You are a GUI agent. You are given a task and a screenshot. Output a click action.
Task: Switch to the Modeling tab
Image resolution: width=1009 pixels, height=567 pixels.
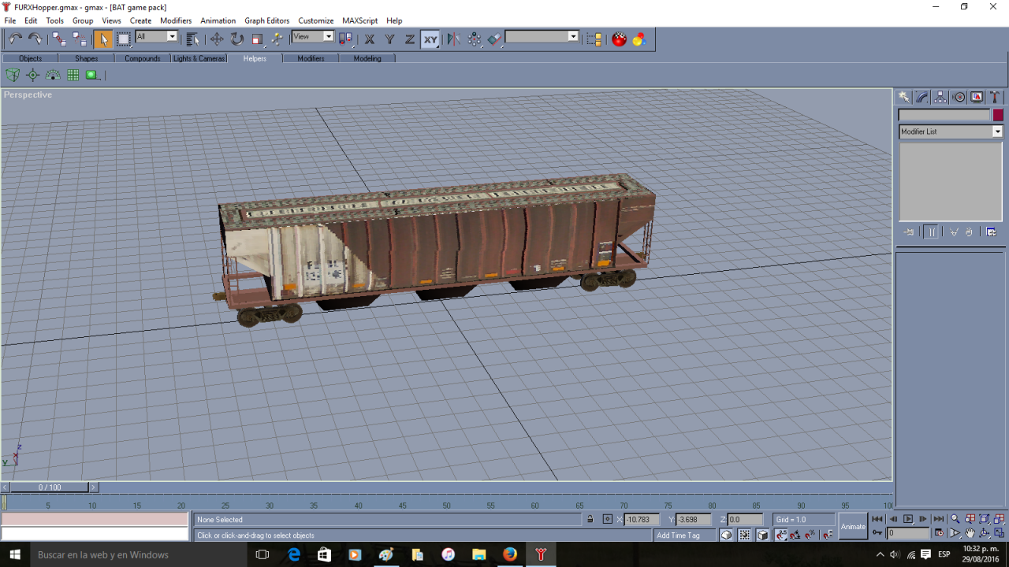coord(367,58)
